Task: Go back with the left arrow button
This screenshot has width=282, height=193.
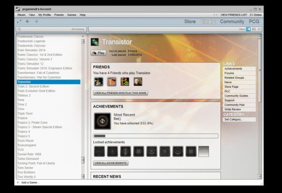Action: click(28, 21)
